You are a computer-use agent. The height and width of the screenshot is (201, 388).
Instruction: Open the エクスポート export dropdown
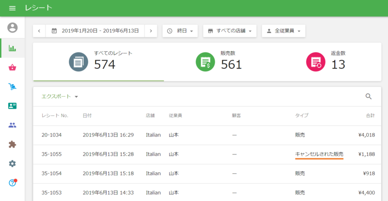coord(60,97)
